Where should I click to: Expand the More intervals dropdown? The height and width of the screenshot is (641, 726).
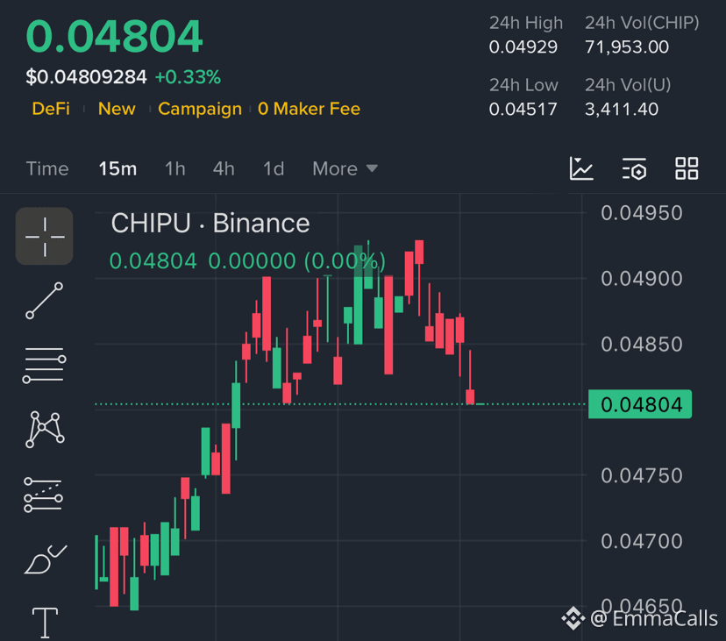click(345, 168)
